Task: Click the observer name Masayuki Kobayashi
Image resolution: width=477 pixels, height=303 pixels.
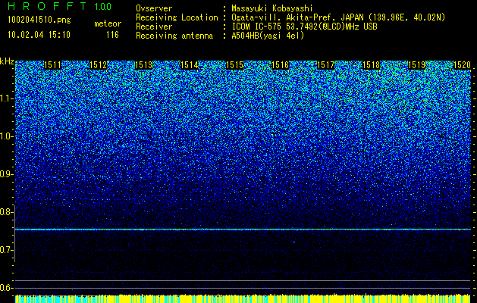Action: pos(272,9)
